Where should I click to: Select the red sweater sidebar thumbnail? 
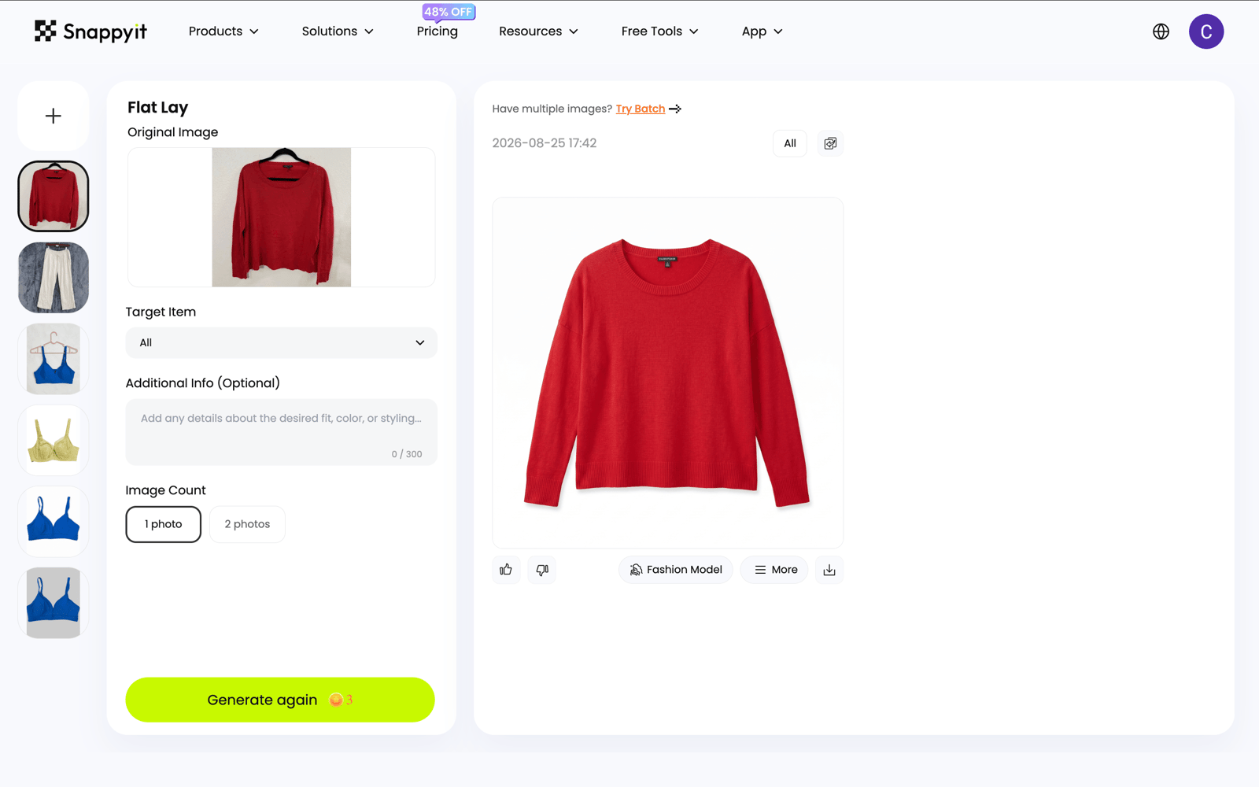[x=54, y=197]
